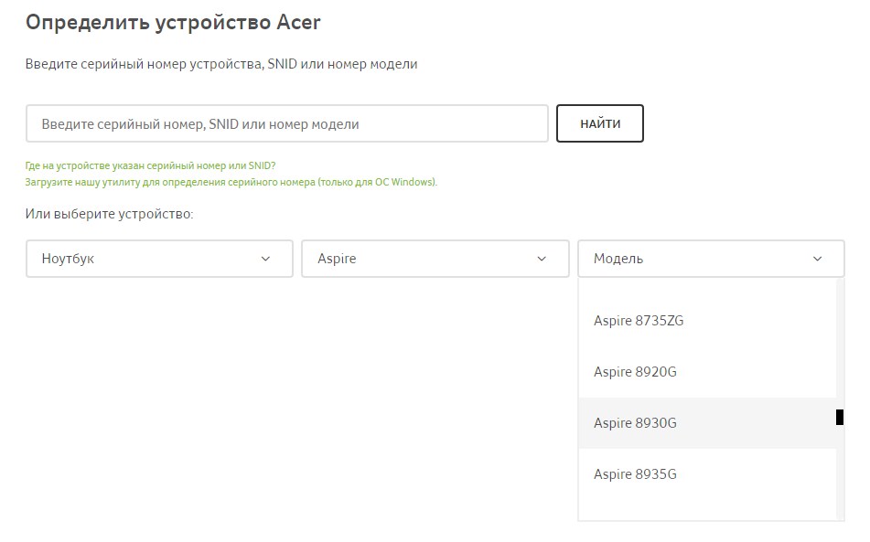Choose the Aspire 8920G model option
The image size is (870, 542).
click(x=635, y=372)
